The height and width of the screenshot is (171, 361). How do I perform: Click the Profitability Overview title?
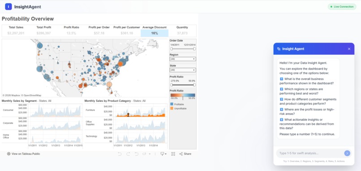tap(28, 19)
